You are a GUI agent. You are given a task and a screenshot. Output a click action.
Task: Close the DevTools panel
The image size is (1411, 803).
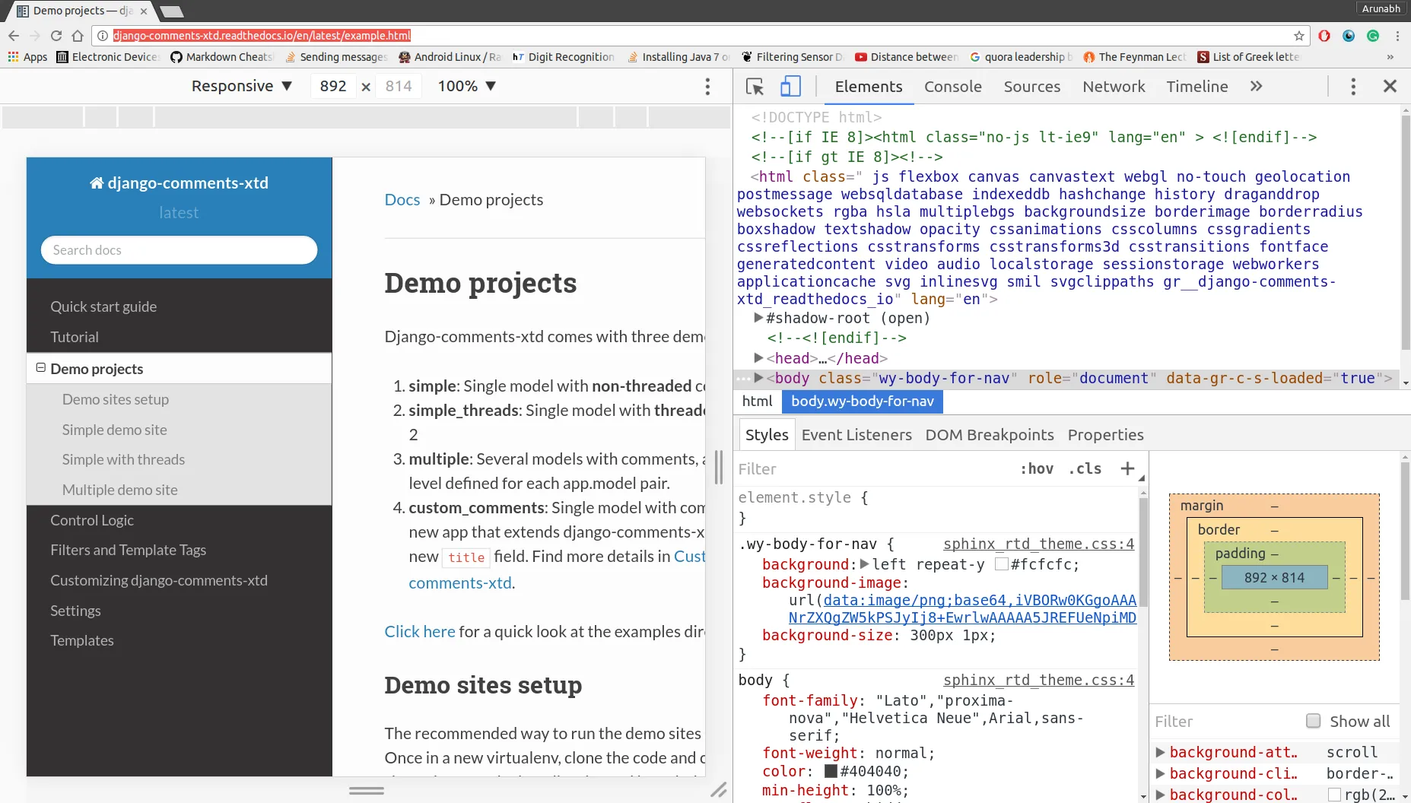1390,87
